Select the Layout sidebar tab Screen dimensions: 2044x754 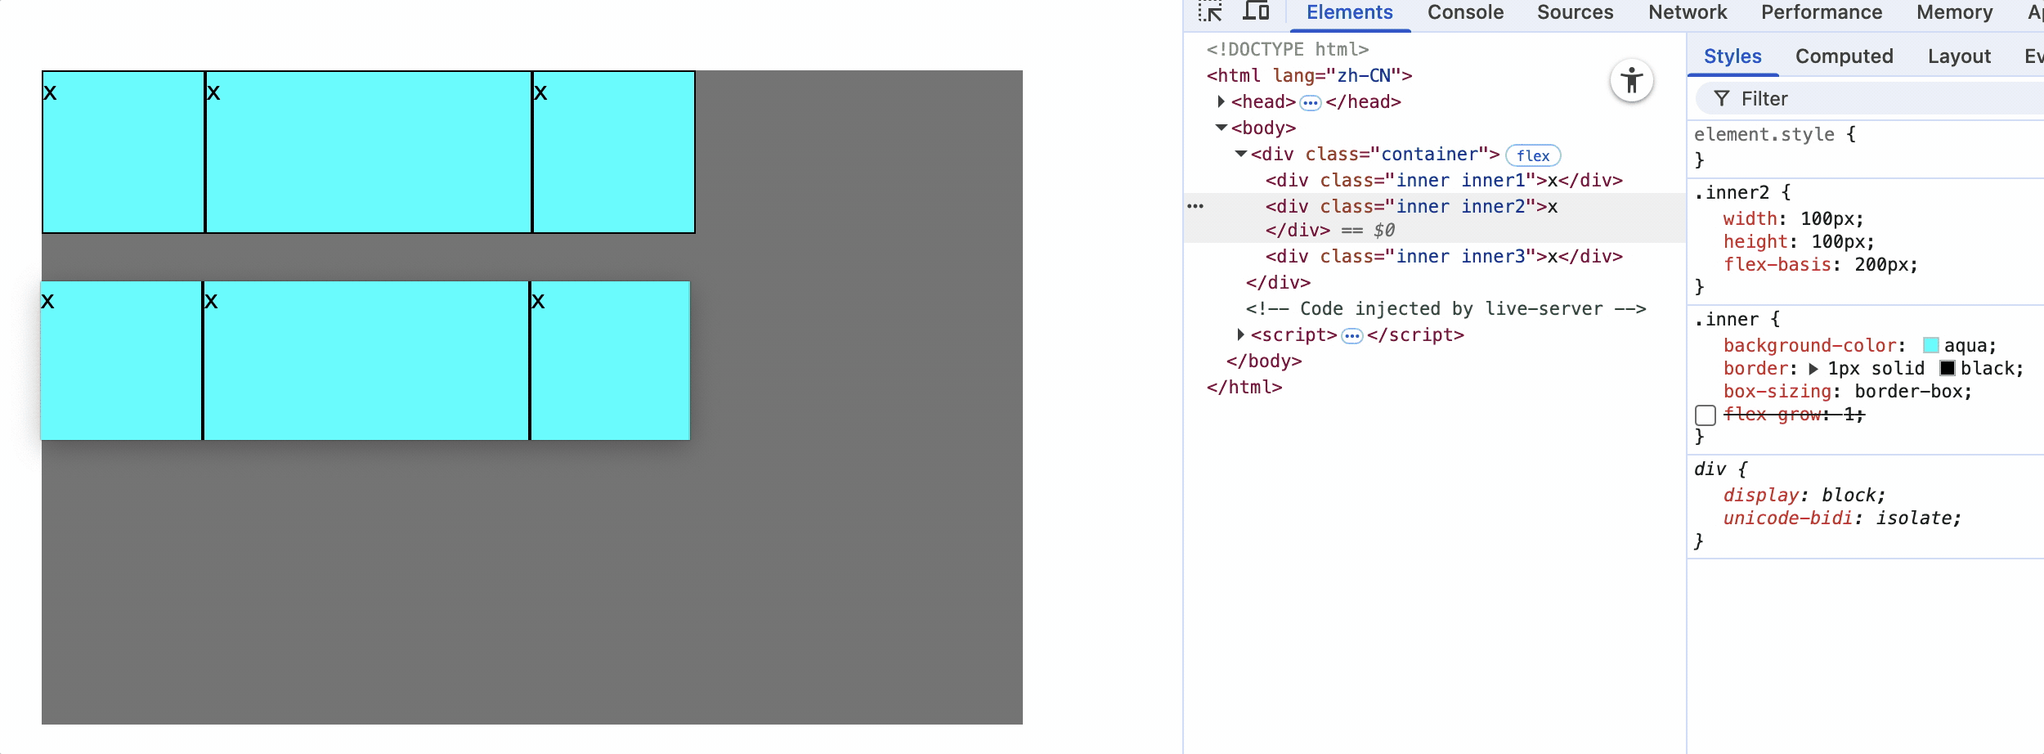(x=1959, y=56)
